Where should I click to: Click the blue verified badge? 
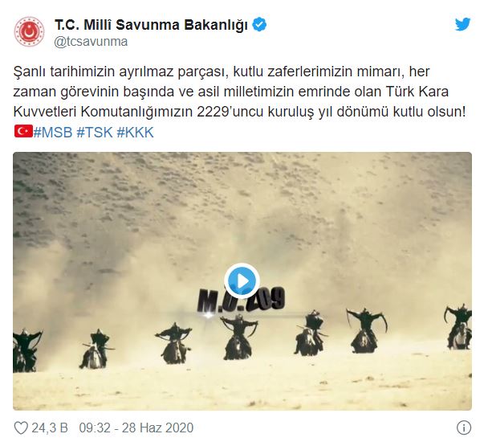click(259, 25)
